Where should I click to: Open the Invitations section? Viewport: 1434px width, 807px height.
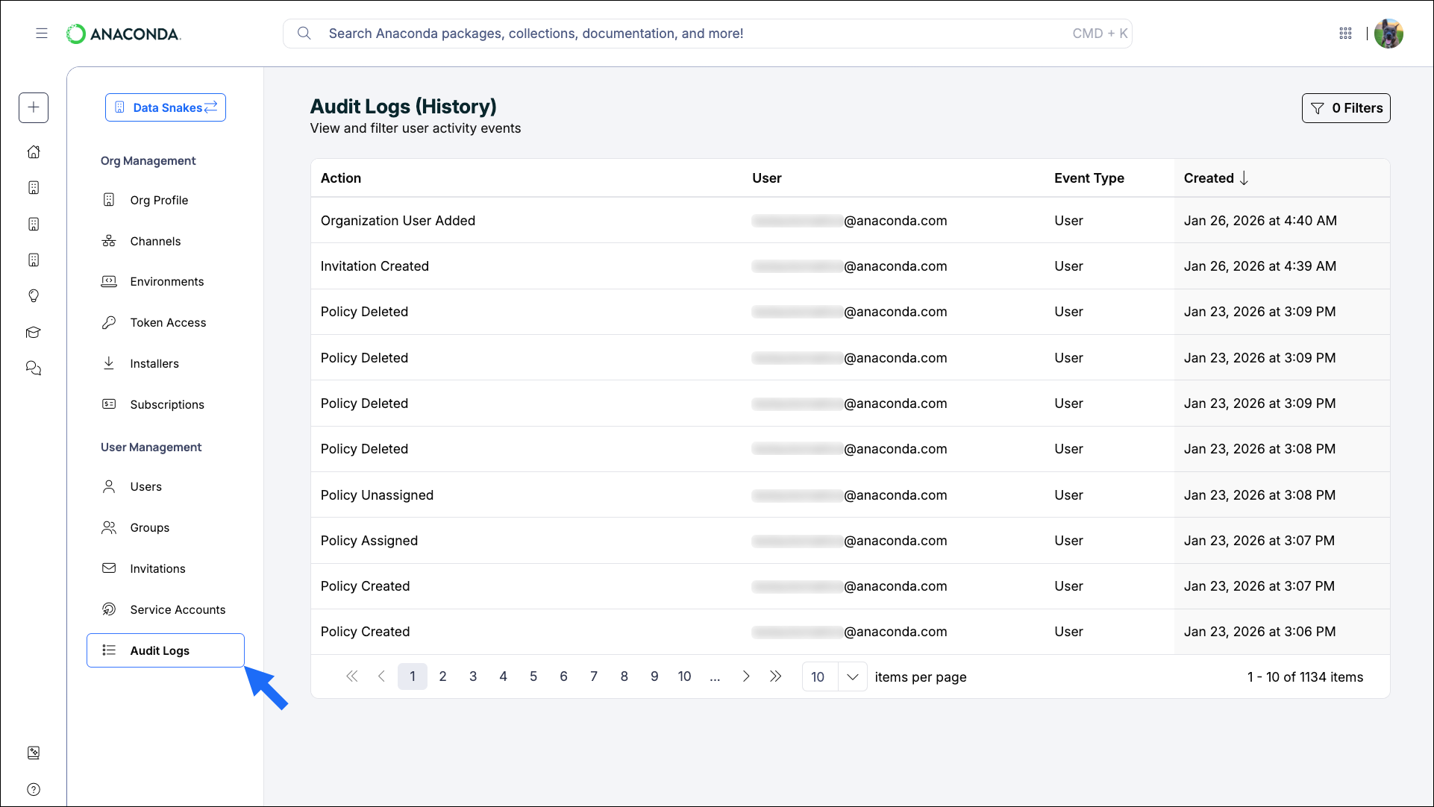pyautogui.click(x=157, y=568)
